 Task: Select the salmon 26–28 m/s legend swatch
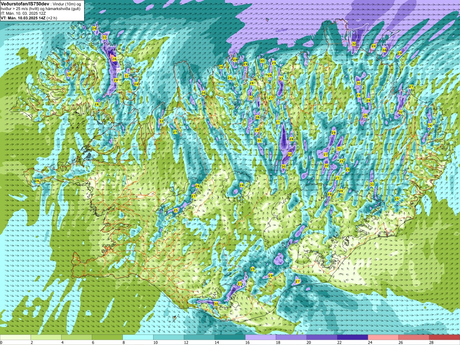pyautogui.click(x=414, y=337)
